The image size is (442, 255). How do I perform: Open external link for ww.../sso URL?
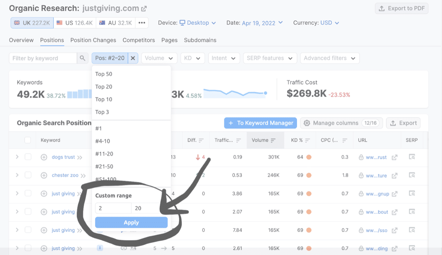tap(395, 231)
